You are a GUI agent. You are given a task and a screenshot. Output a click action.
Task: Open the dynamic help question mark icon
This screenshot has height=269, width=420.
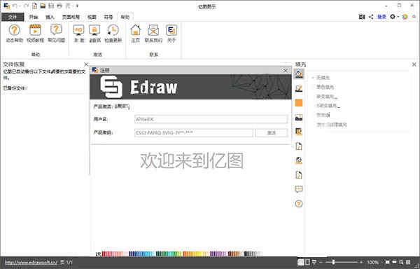click(14, 30)
